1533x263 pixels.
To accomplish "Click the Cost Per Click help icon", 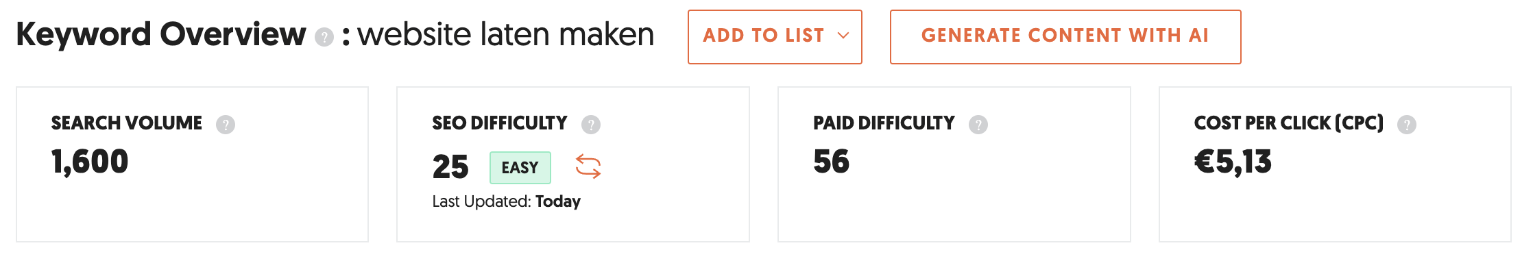I will point(1407,125).
